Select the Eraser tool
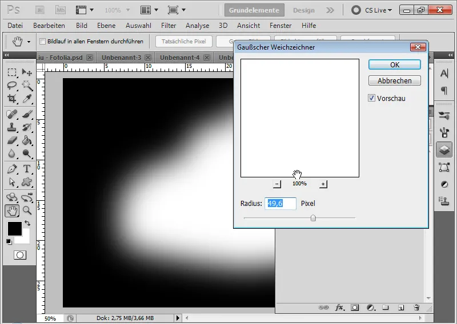 (x=12, y=140)
